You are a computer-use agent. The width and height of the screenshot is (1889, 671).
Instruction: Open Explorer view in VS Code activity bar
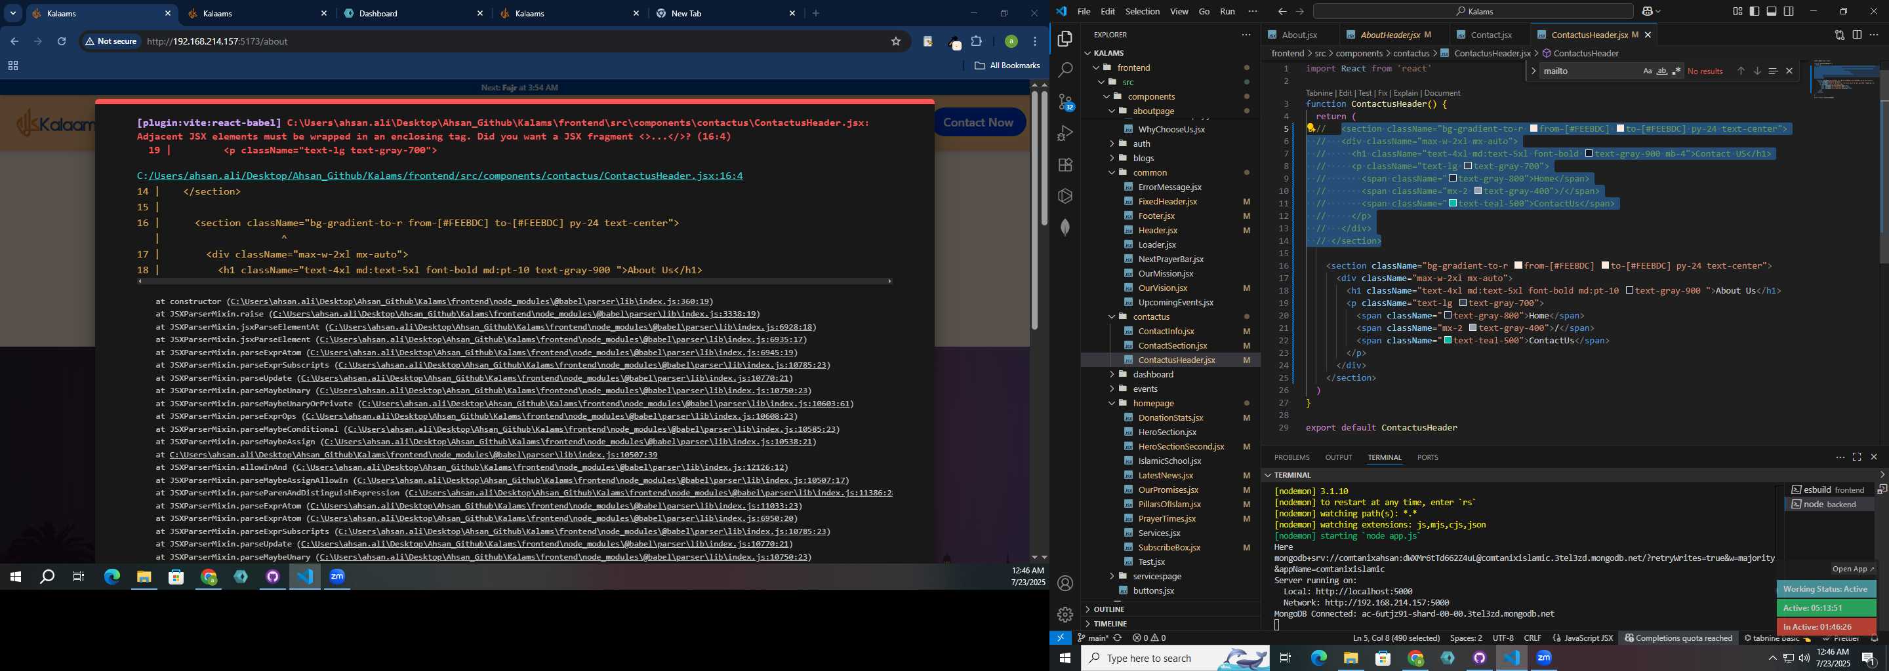pos(1065,39)
